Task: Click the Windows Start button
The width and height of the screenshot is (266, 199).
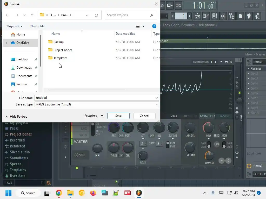Action: coord(8,193)
